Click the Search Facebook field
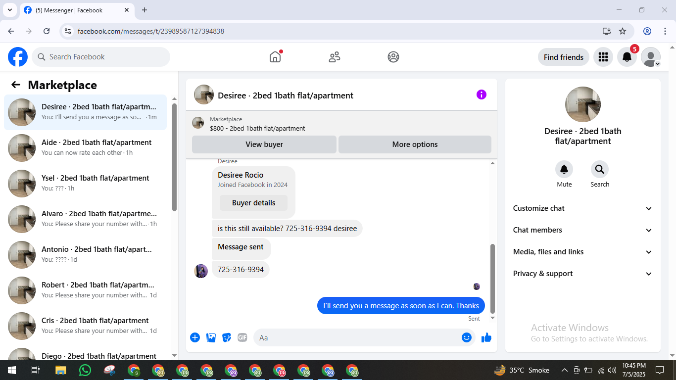676x380 pixels. click(101, 57)
